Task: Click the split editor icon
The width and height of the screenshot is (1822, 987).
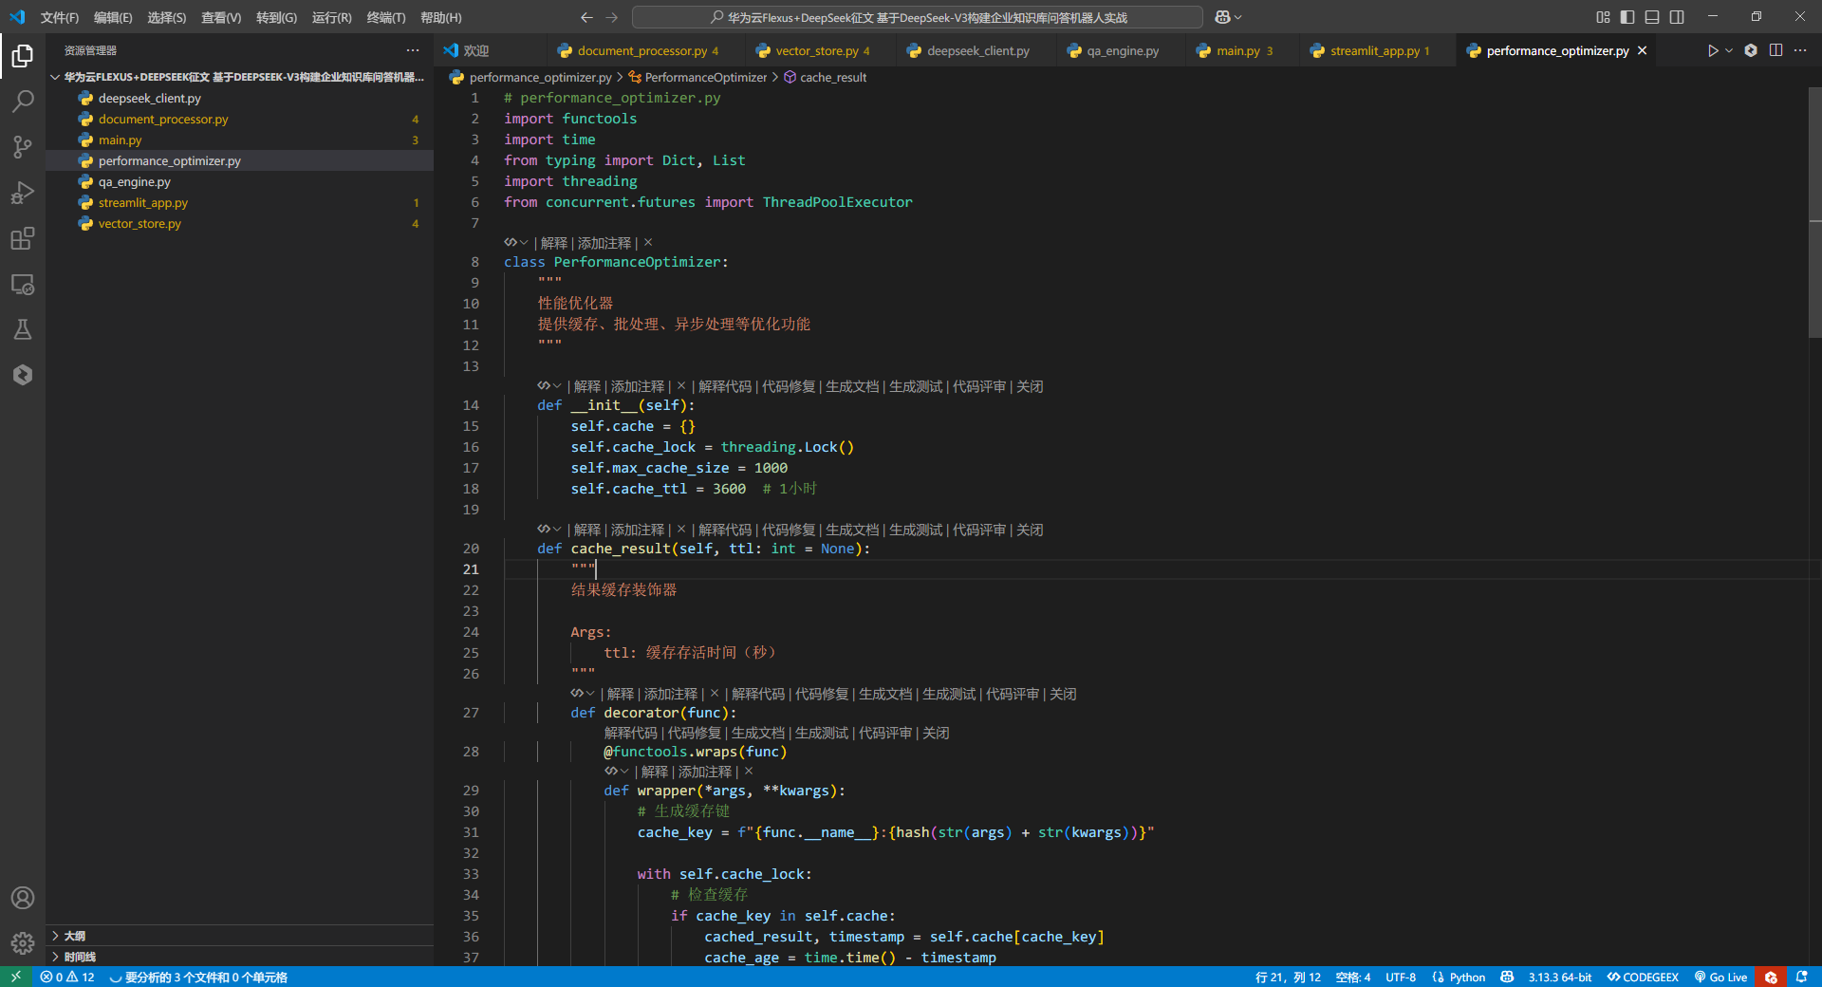Action: pos(1776,50)
